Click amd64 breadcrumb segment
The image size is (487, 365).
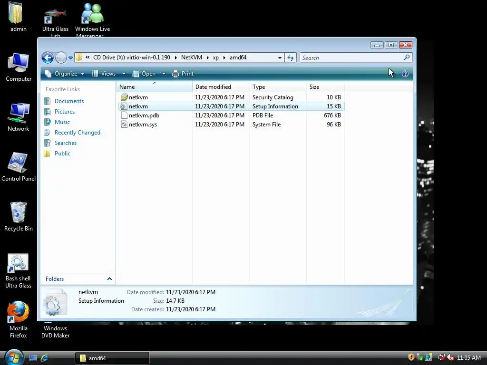click(x=238, y=58)
